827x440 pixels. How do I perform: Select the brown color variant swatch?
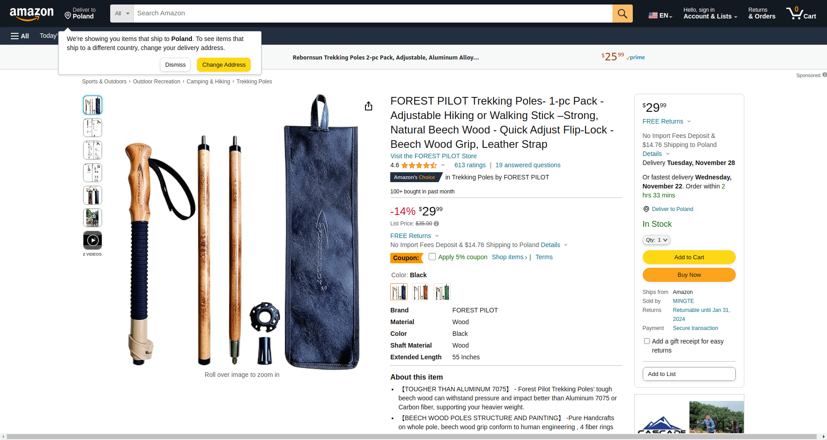(x=421, y=292)
